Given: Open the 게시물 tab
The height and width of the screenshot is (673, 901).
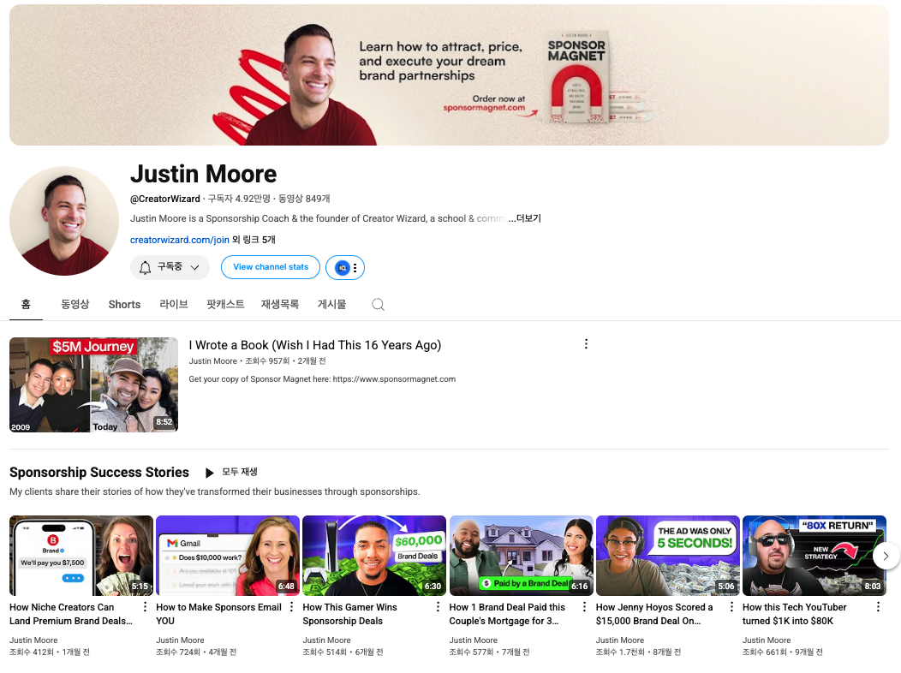Looking at the screenshot, I should (331, 304).
